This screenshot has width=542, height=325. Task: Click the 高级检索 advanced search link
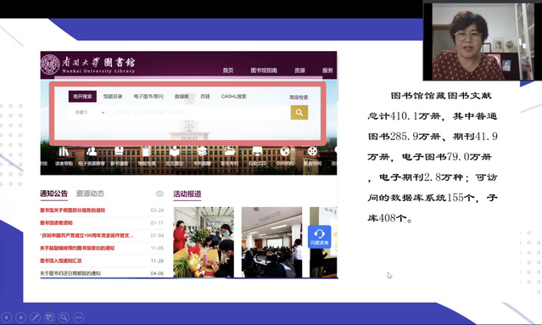pos(299,98)
